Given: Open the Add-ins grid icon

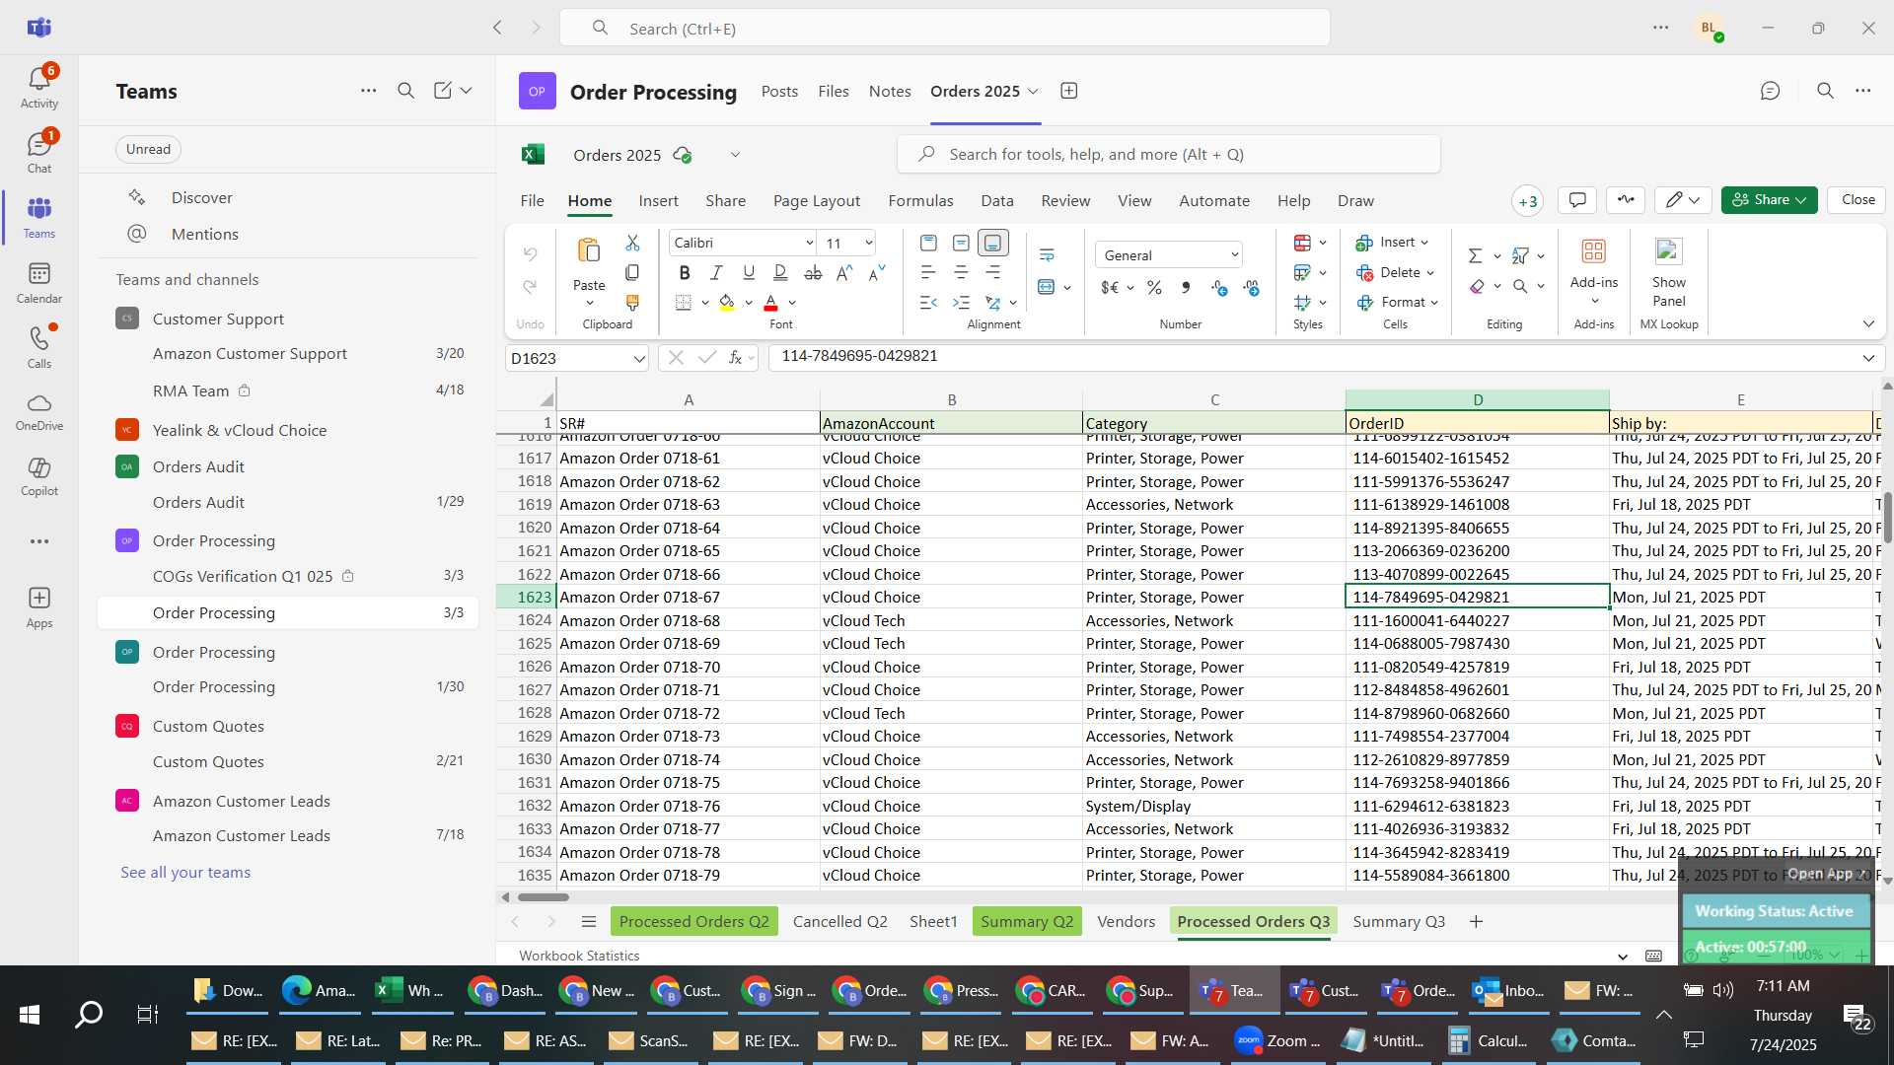Looking at the screenshot, I should 1593,251.
